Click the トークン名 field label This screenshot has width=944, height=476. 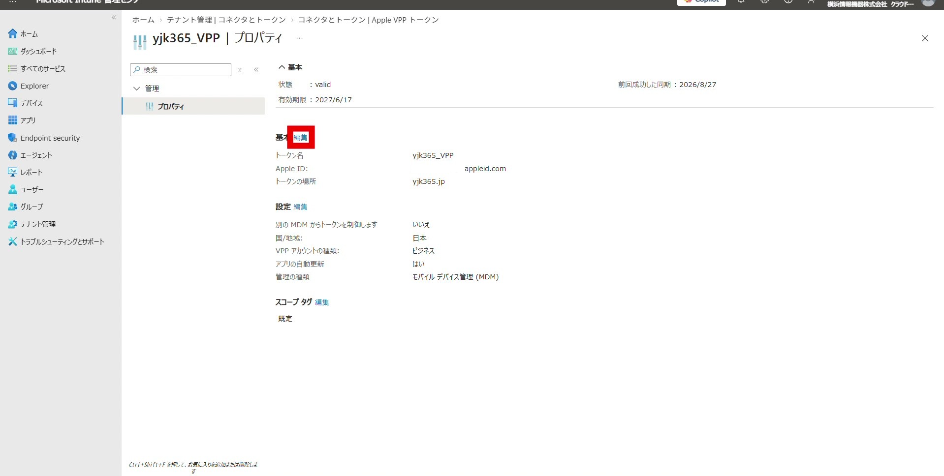tap(289, 155)
